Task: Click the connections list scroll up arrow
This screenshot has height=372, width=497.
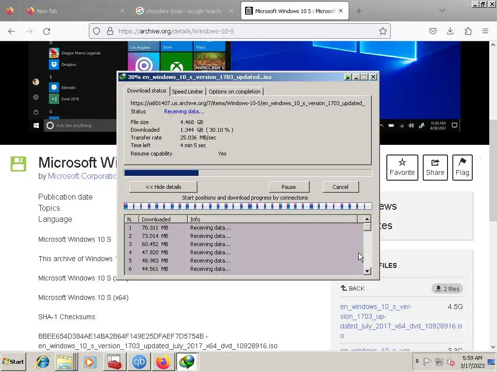Action: click(367, 219)
